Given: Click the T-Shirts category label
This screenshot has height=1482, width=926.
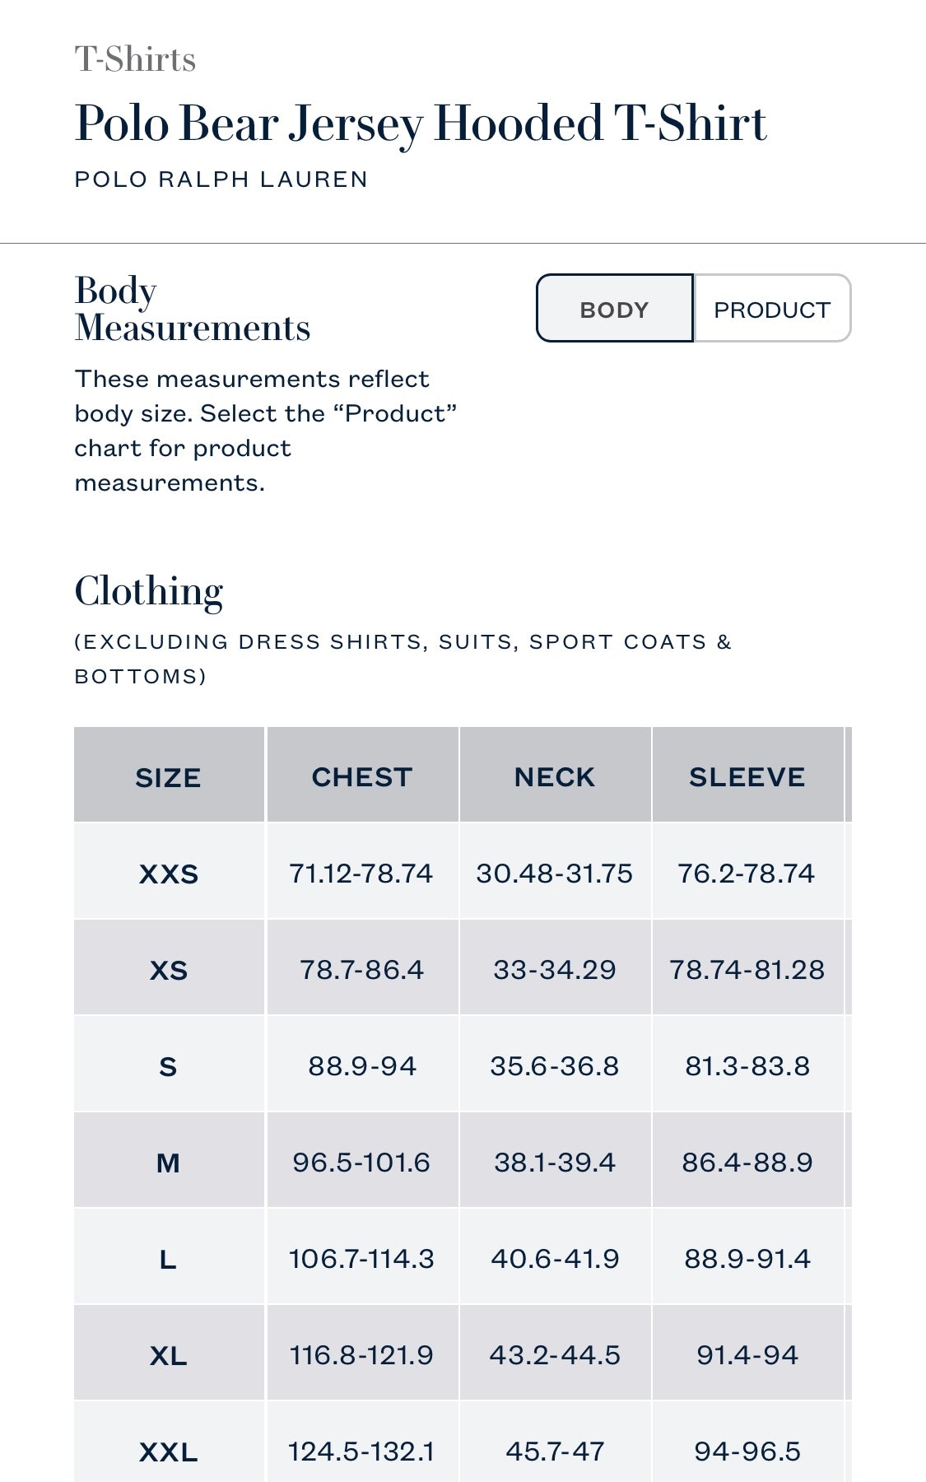Looking at the screenshot, I should tap(136, 59).
